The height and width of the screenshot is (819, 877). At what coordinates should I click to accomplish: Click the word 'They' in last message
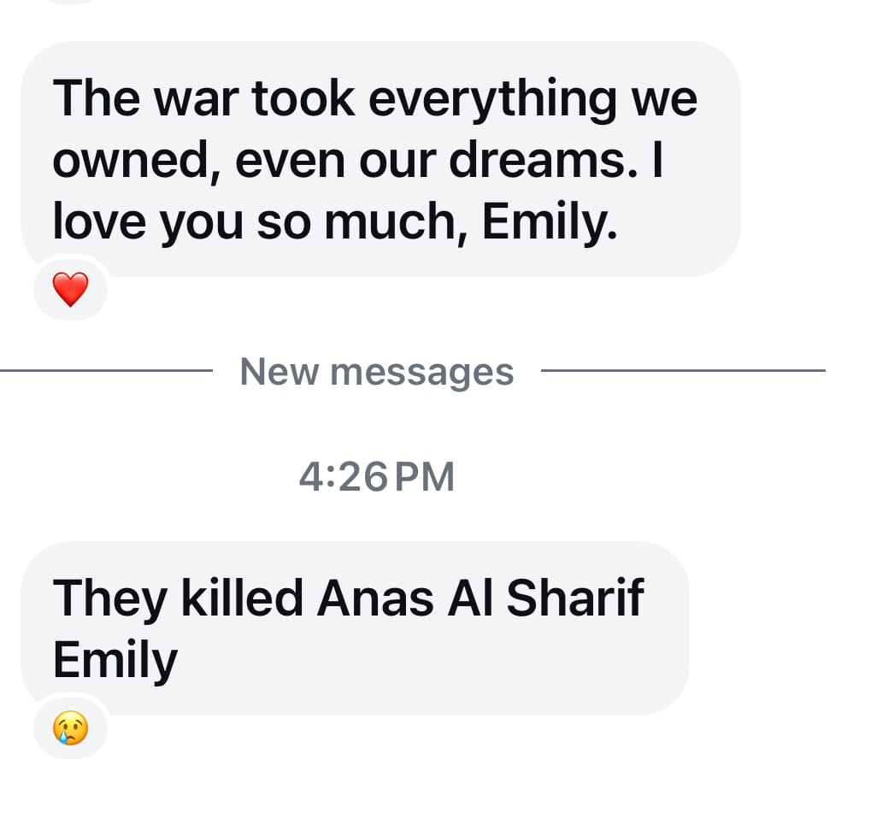click(110, 599)
